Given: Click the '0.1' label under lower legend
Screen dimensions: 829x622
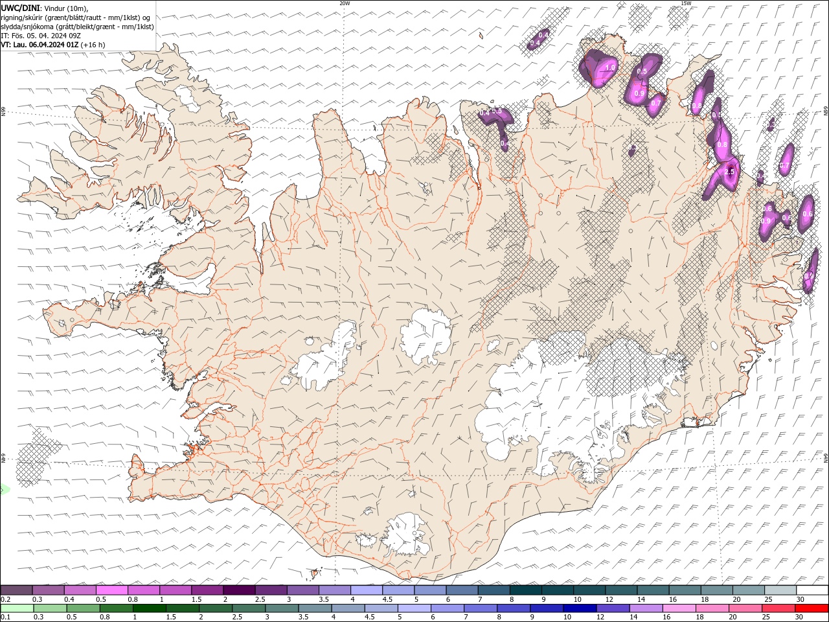Looking at the screenshot, I should (5, 617).
